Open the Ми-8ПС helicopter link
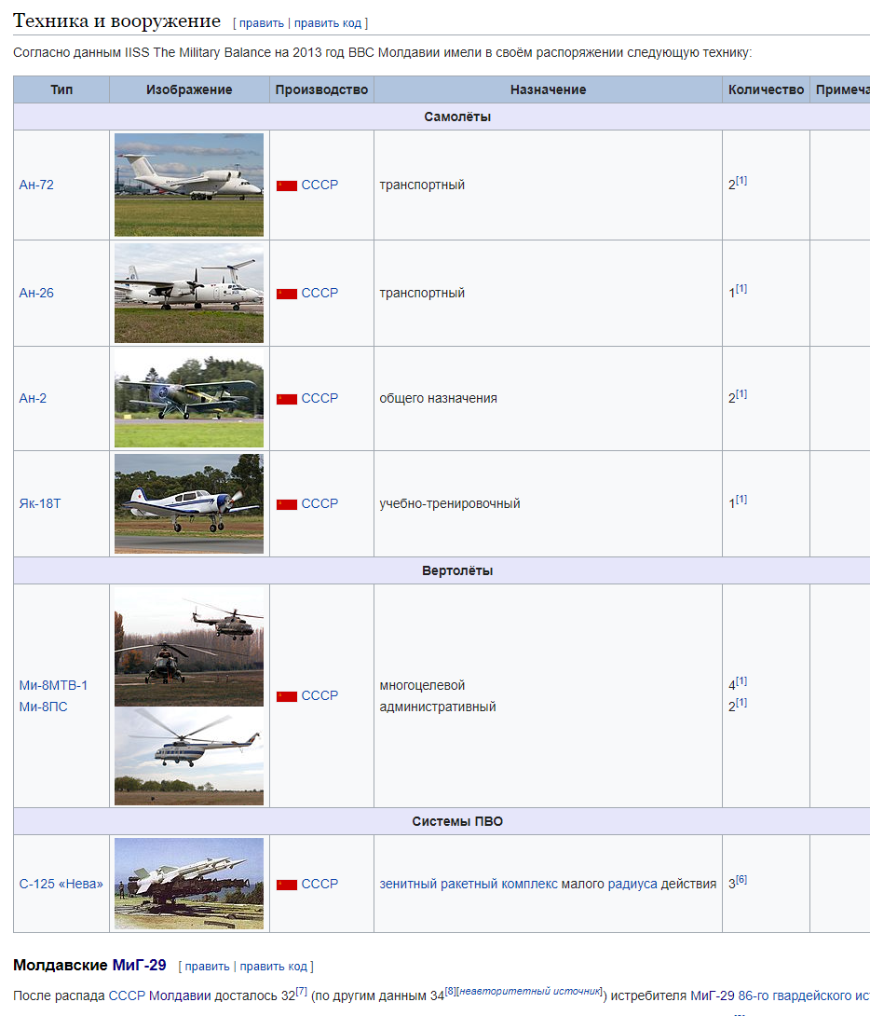870x1016 pixels. coord(43,707)
